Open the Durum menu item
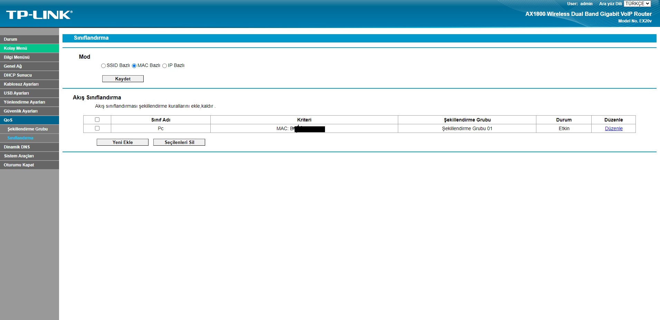The image size is (660, 320). [29, 39]
